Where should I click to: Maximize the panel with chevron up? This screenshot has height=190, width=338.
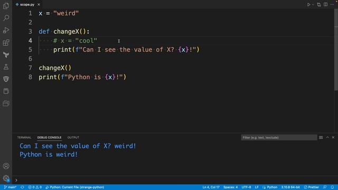tap(327, 137)
